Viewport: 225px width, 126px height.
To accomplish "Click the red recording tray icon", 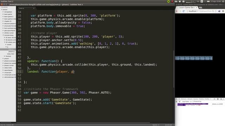I will (x=172, y=1).
